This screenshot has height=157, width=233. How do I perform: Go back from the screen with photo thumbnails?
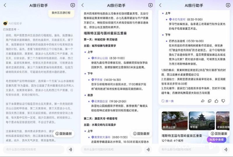(160, 5)
